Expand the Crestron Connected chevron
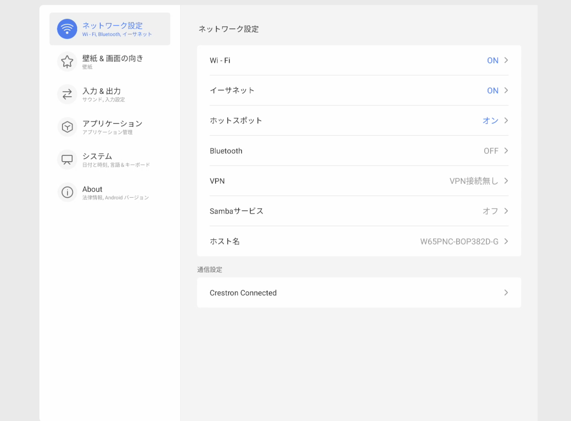Viewport: 571px width, 421px height. [x=506, y=293]
